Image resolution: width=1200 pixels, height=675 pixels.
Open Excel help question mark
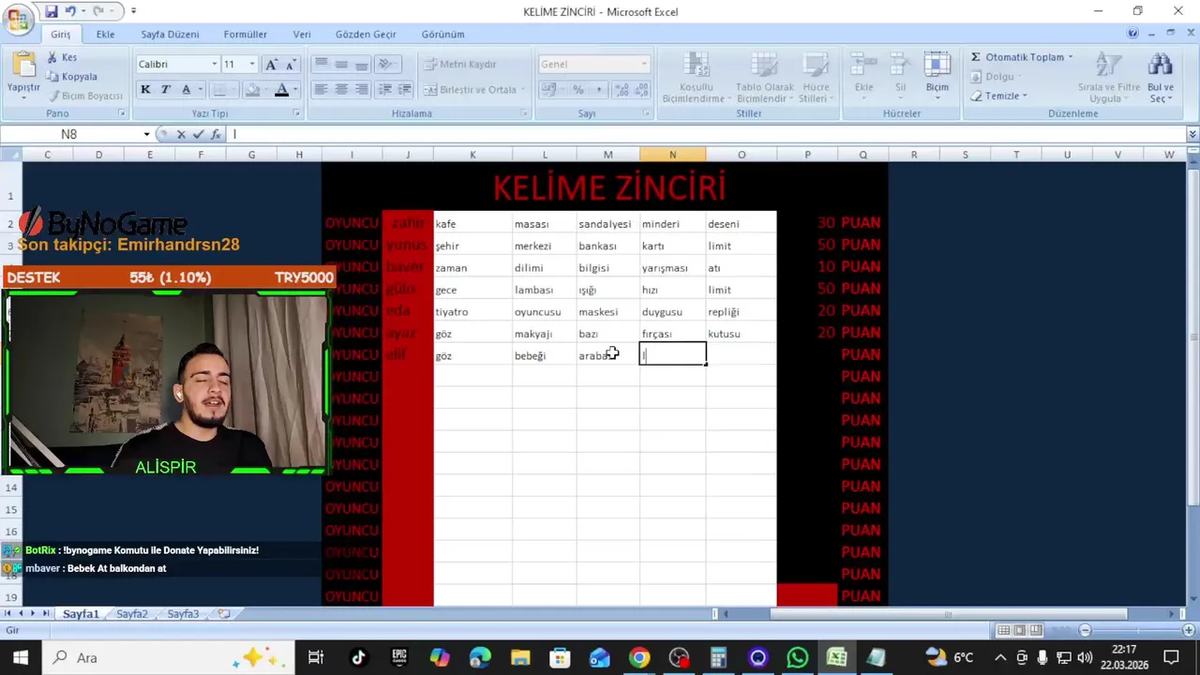point(1133,34)
